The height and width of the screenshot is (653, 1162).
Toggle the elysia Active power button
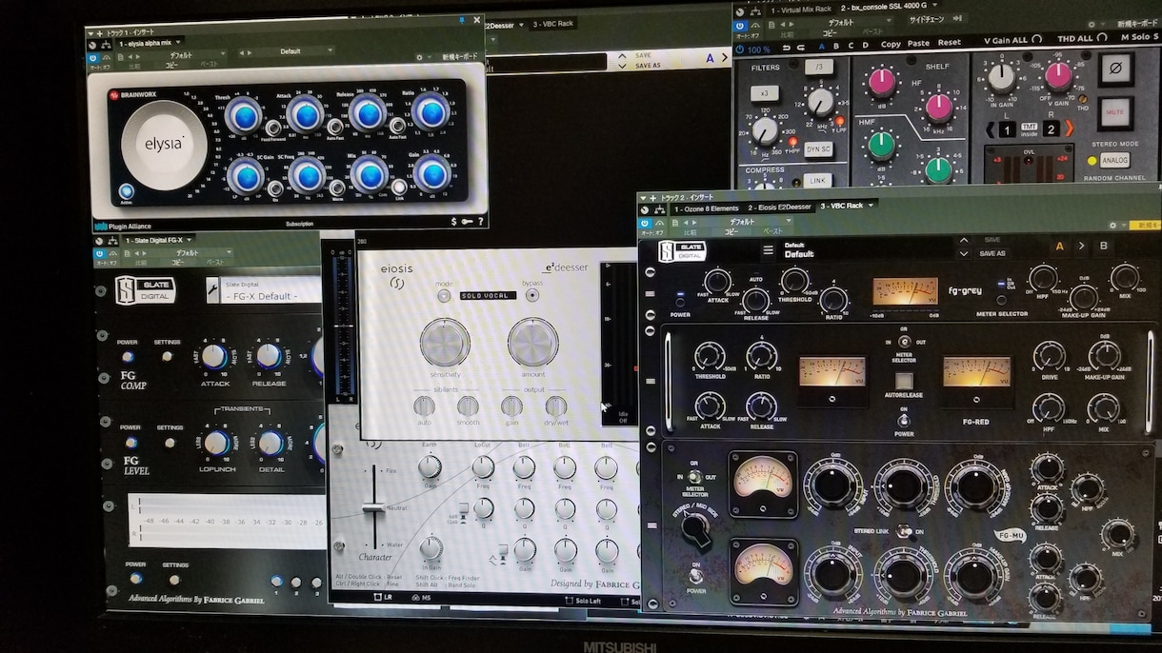[x=127, y=191]
